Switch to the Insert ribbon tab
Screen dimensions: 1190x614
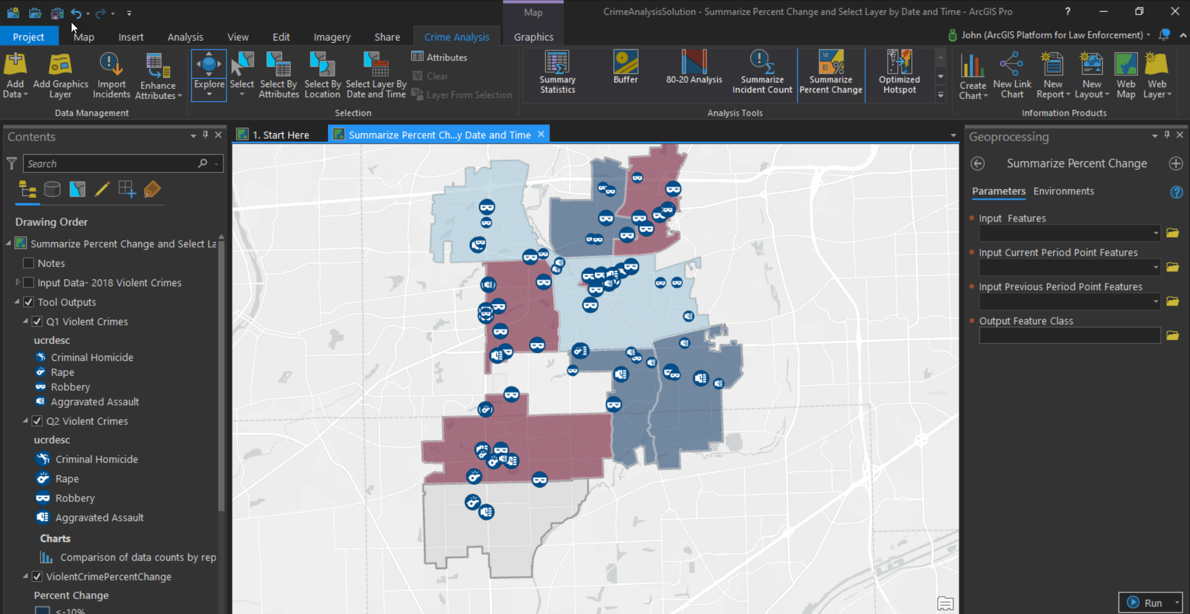point(131,37)
